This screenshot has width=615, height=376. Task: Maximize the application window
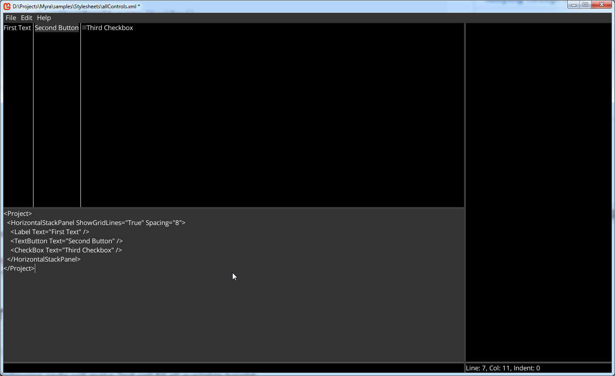point(585,5)
